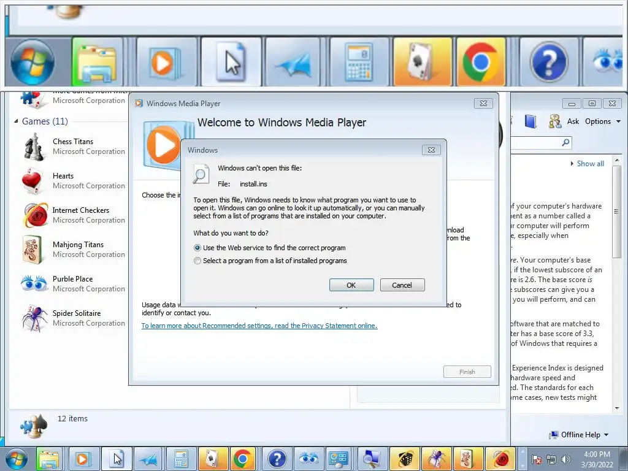
Task: Collapse the Games (11) group
Action: click(16, 121)
